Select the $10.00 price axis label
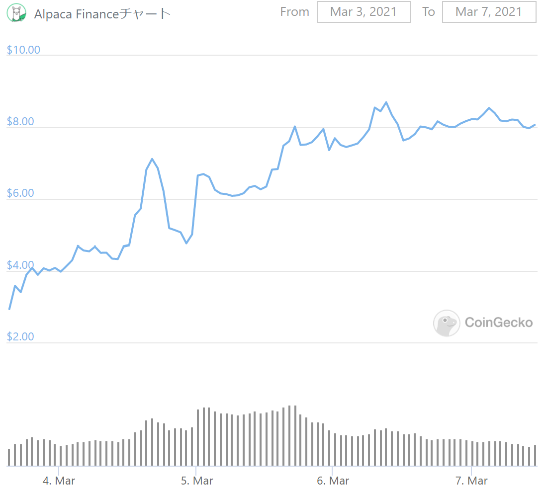This screenshot has width=546, height=490. (x=23, y=50)
